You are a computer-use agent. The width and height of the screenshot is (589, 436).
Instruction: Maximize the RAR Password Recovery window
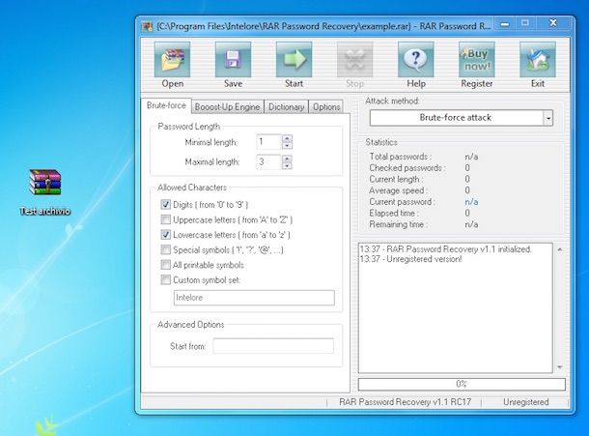(524, 23)
